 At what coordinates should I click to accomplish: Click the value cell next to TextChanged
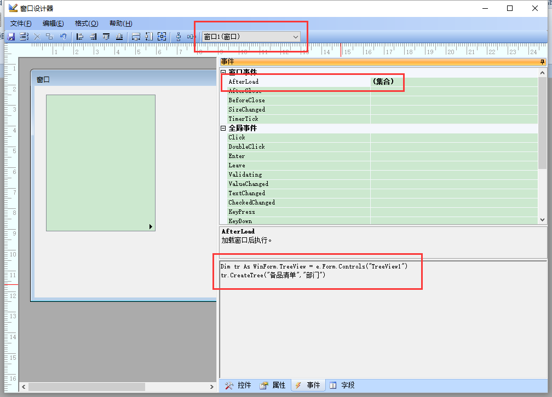[x=454, y=194]
